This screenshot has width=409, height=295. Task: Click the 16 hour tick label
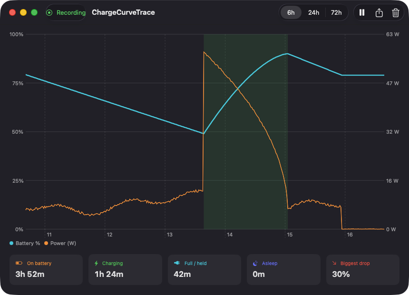point(350,235)
